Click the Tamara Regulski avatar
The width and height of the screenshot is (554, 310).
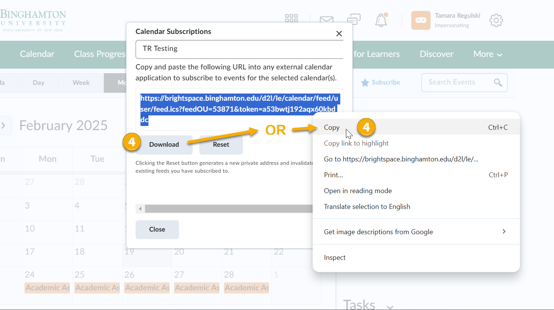pos(421,20)
